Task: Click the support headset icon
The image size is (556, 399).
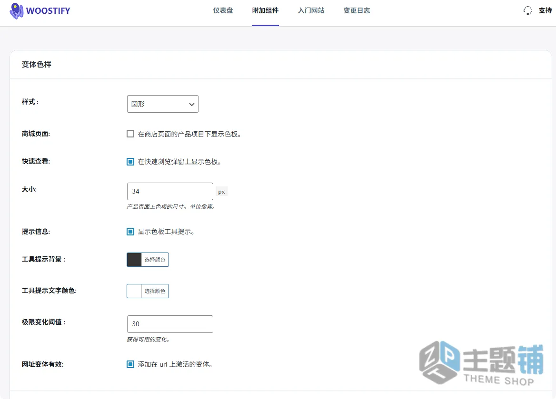Action: click(x=527, y=10)
